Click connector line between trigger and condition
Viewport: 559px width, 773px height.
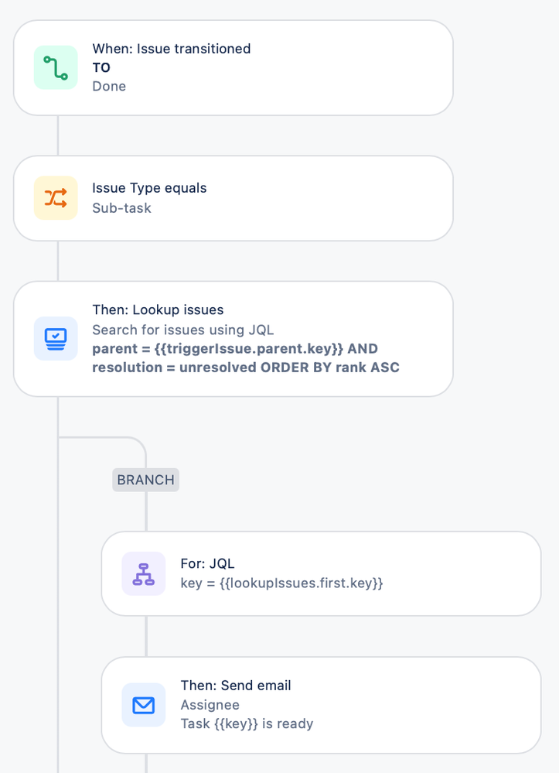tap(58, 135)
